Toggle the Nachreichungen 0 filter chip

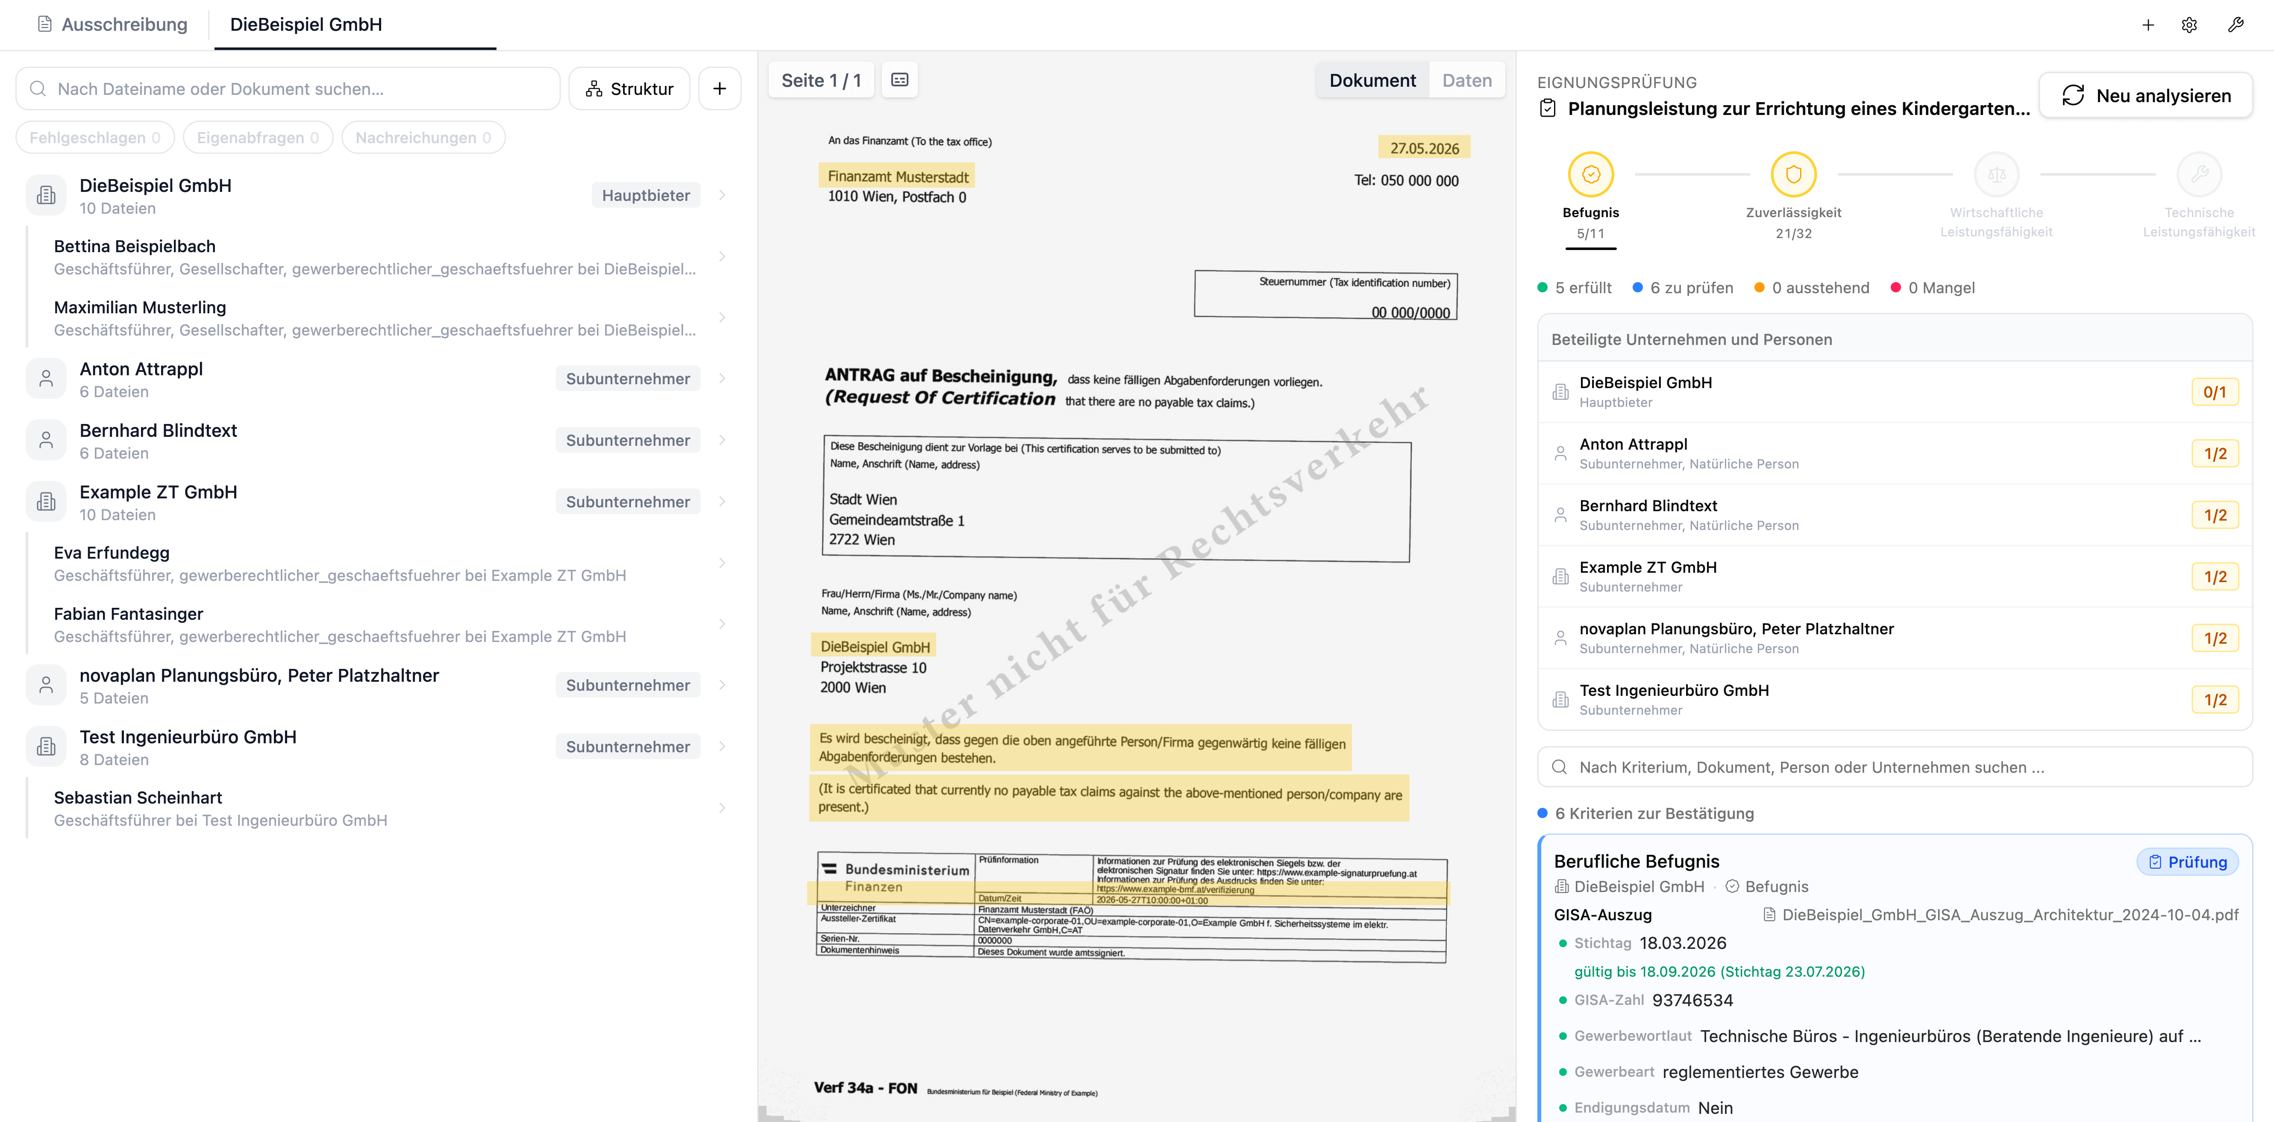click(423, 138)
